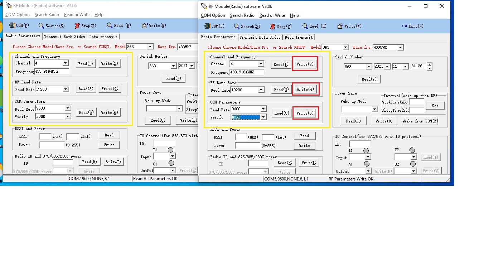Click Read(3) button in left window
The height and width of the screenshot is (275, 489).
pos(86,89)
